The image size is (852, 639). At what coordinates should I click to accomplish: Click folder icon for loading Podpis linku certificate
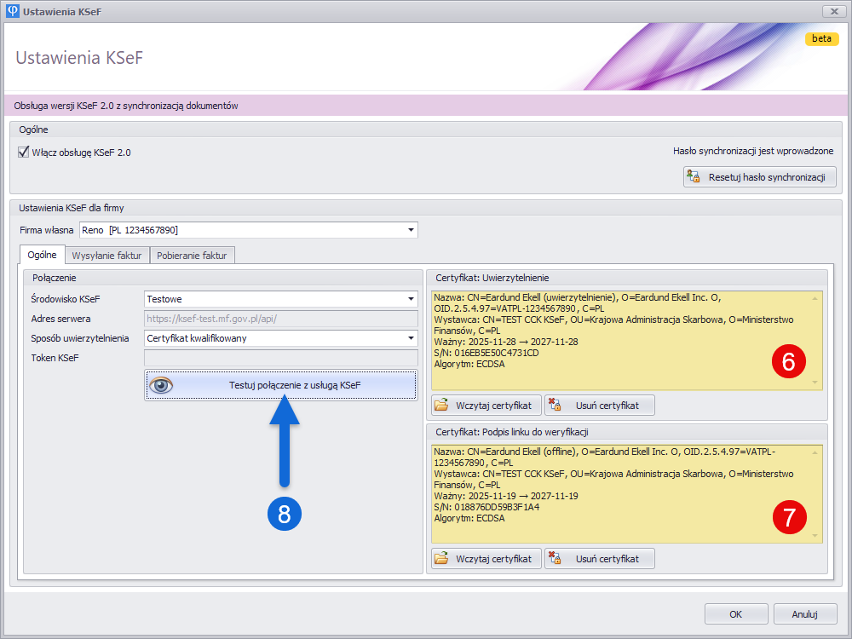441,559
